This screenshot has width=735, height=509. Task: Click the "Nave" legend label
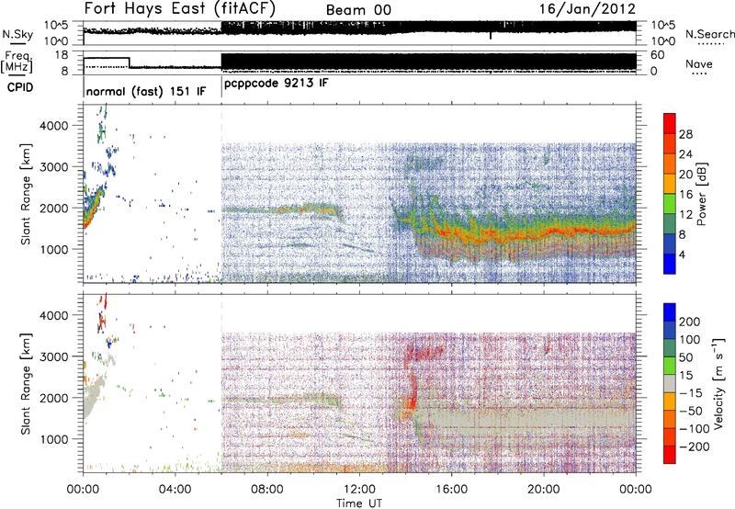click(699, 63)
